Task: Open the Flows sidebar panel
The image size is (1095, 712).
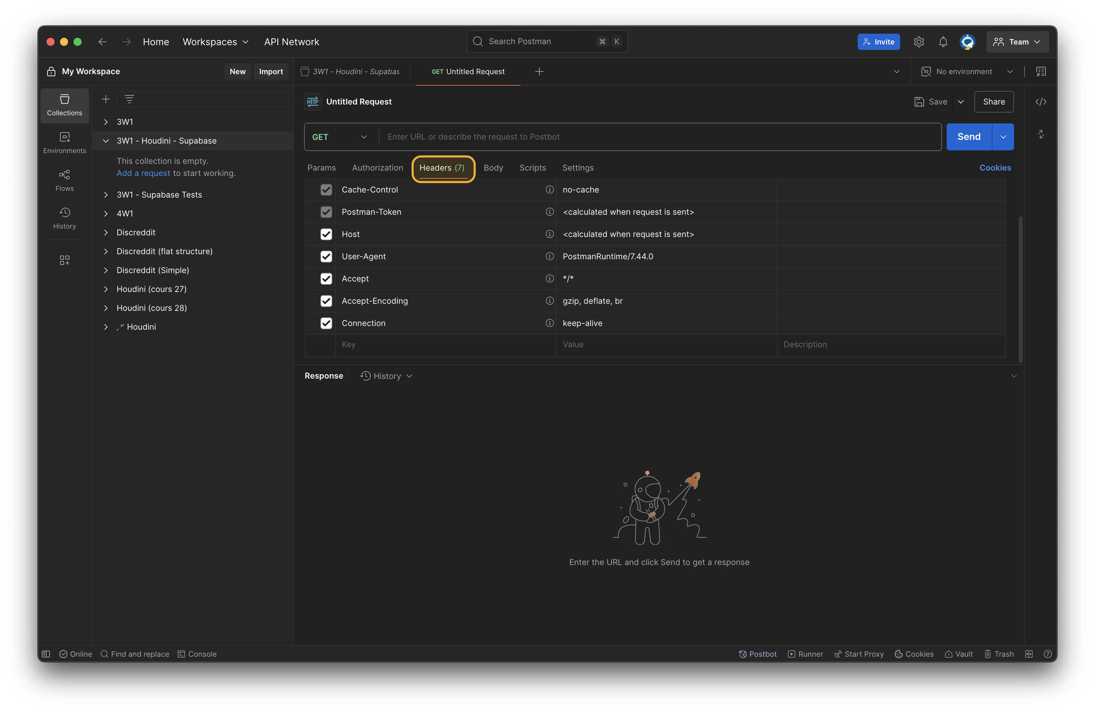Action: pos(64,181)
